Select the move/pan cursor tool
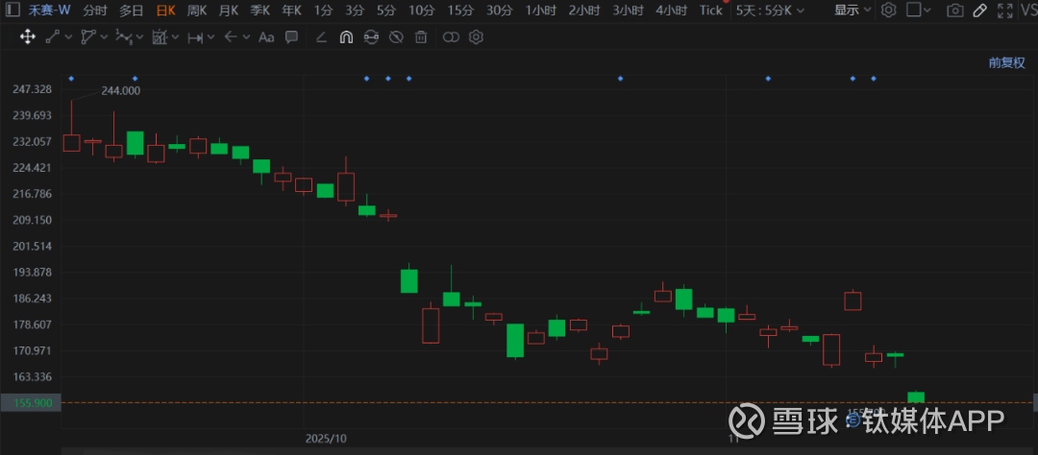This screenshot has width=1038, height=455. click(x=27, y=37)
